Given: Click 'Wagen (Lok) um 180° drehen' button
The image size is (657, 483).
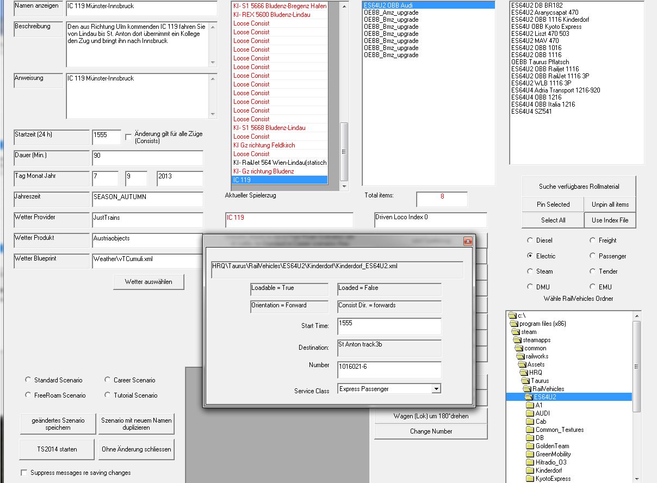Looking at the screenshot, I should tap(431, 416).
